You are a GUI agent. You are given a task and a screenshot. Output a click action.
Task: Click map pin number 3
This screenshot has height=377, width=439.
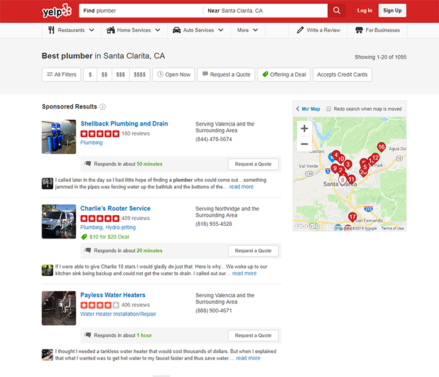(x=347, y=164)
